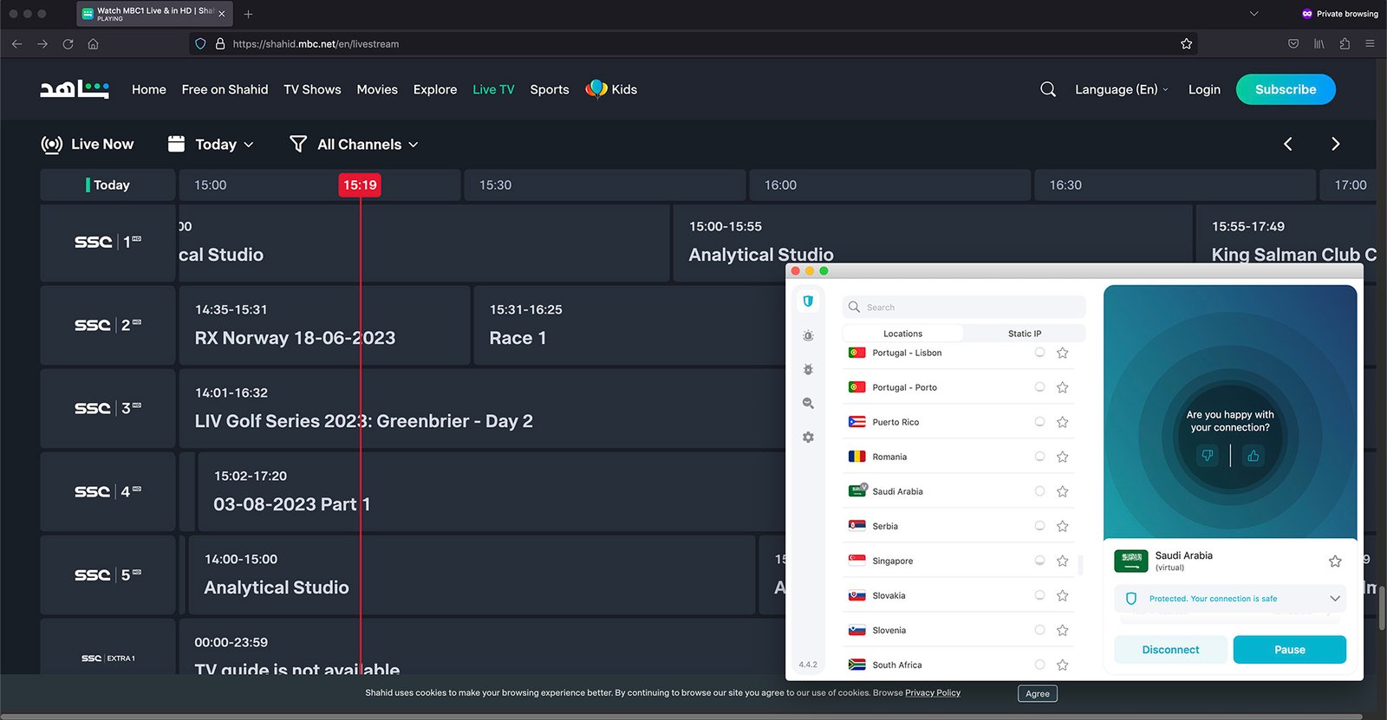Open the Today date dropdown
Image resolution: width=1387 pixels, height=720 pixels.
click(x=211, y=145)
